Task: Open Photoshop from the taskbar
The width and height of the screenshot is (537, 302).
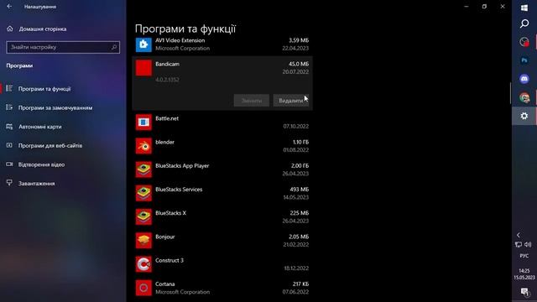Action: click(x=524, y=60)
